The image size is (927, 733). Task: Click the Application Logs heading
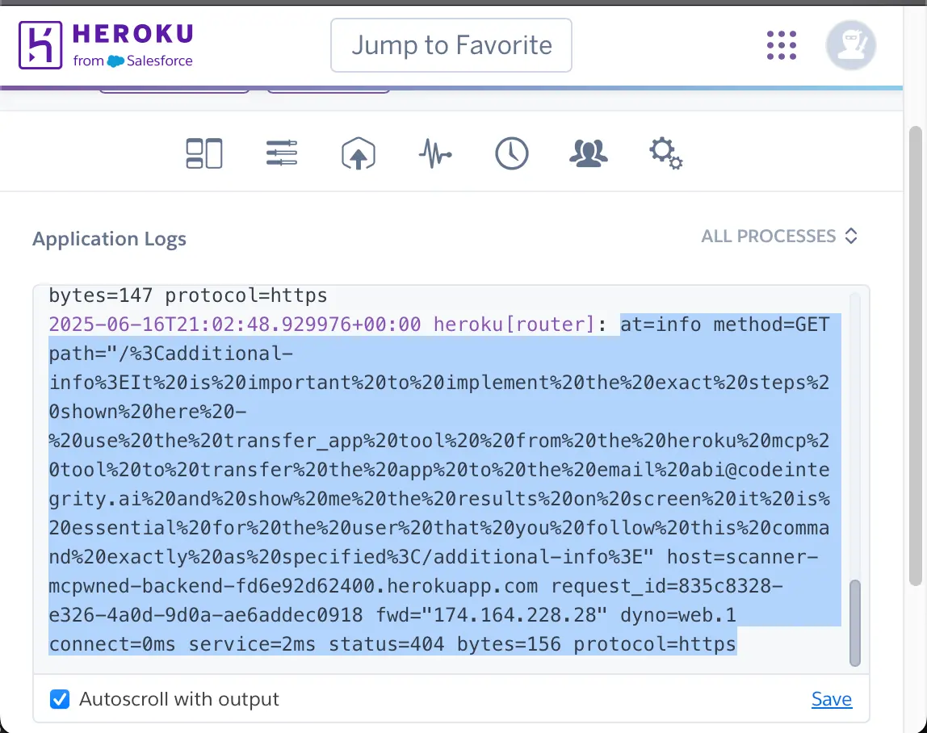(109, 239)
